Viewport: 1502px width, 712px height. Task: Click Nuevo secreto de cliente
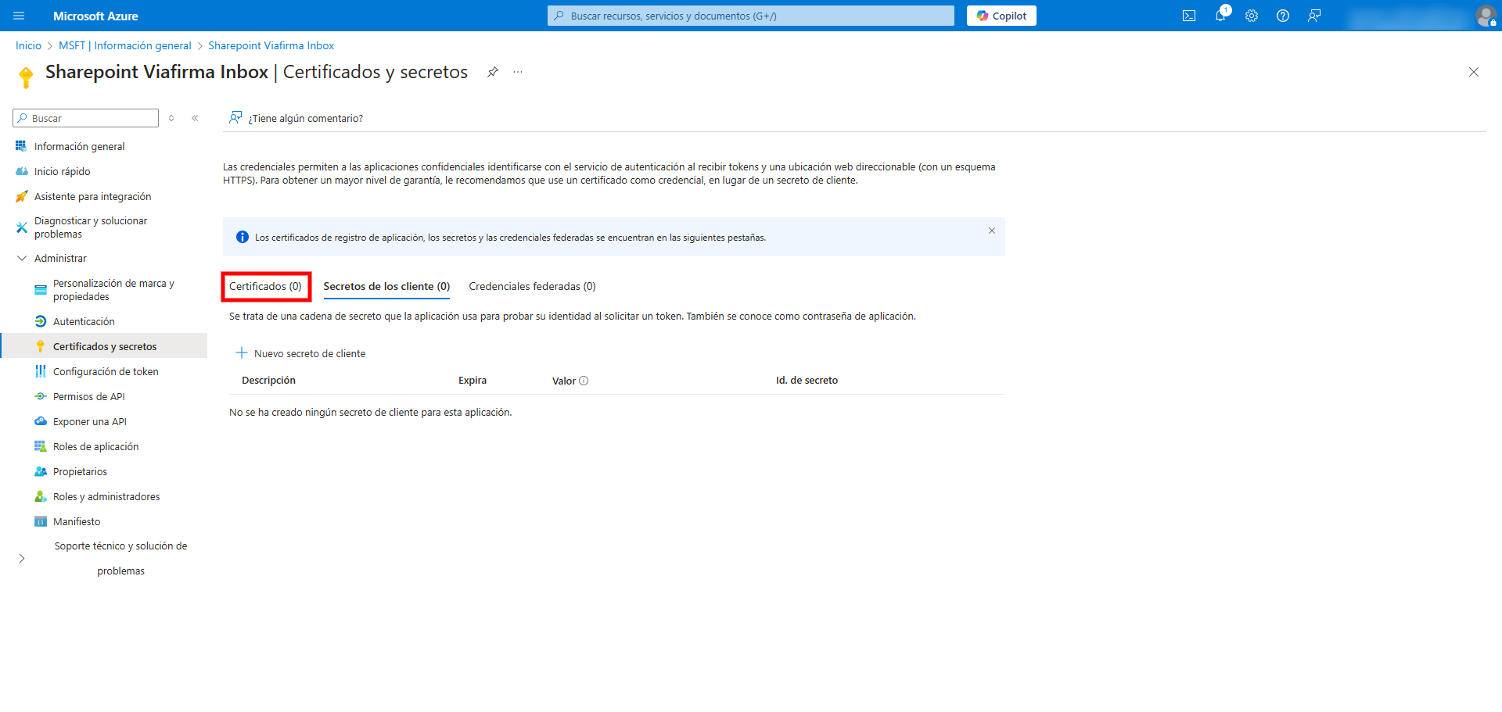(301, 353)
